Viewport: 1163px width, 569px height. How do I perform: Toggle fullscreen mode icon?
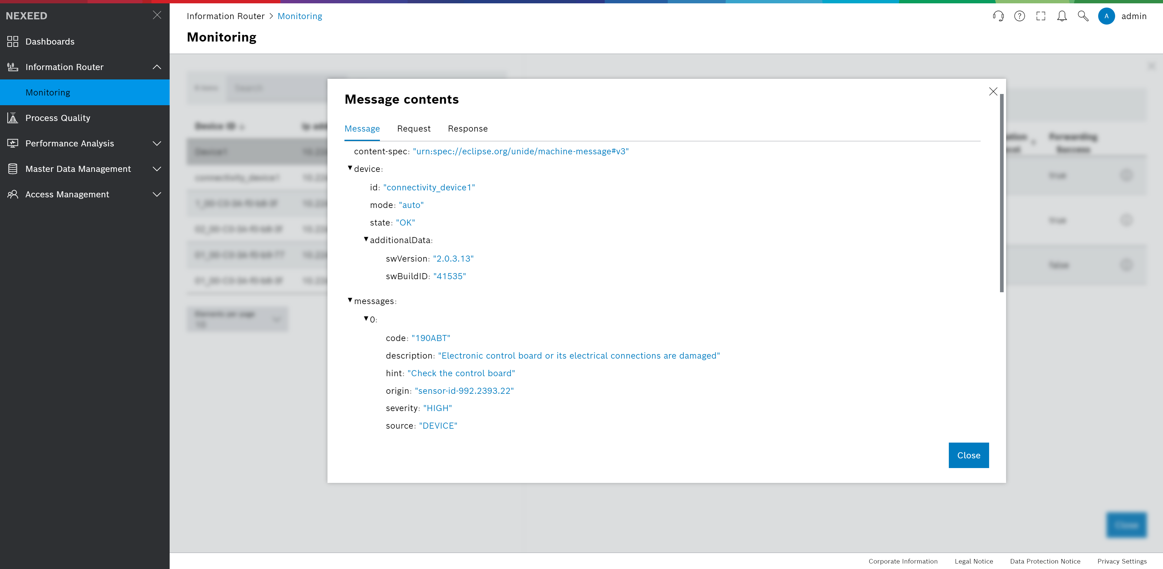tap(1041, 16)
